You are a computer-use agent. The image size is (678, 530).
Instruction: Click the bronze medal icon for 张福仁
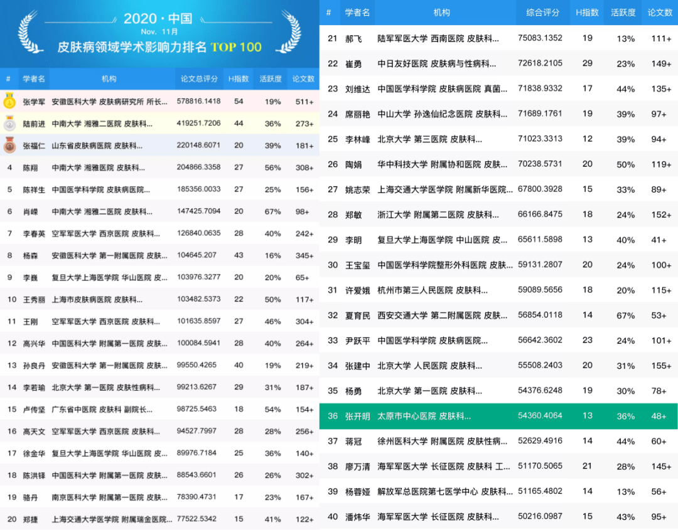[9, 146]
